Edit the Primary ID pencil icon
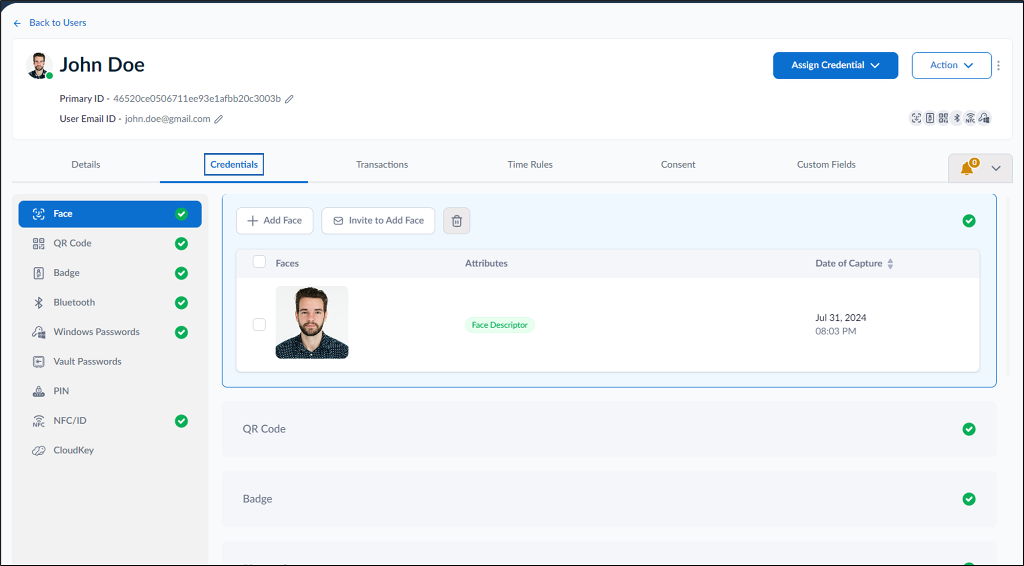The image size is (1024, 566). click(x=289, y=99)
